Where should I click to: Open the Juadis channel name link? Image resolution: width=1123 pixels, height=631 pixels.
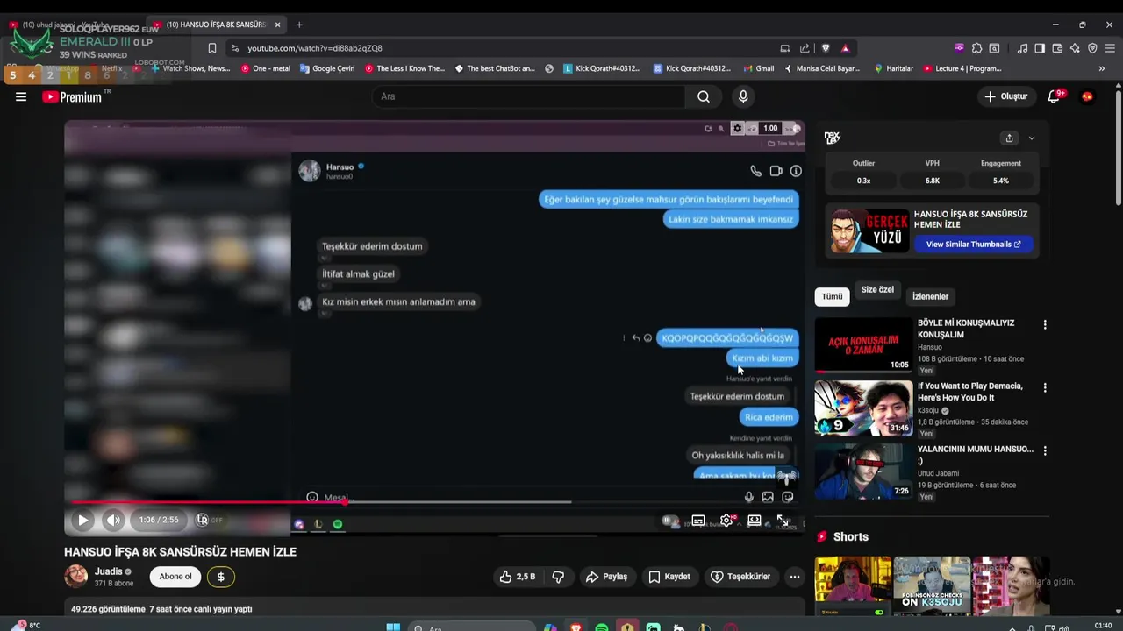point(109,571)
